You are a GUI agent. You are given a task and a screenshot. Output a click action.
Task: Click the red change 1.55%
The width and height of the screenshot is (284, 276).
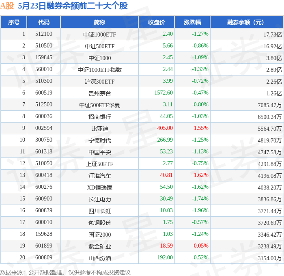click(201, 128)
